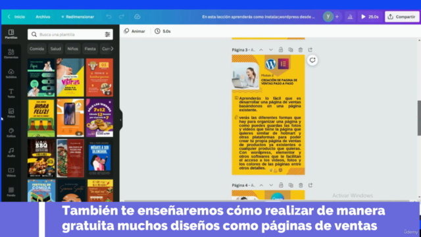This screenshot has width=421, height=237.
Task: Open the Archivo menu
Action: click(x=43, y=16)
